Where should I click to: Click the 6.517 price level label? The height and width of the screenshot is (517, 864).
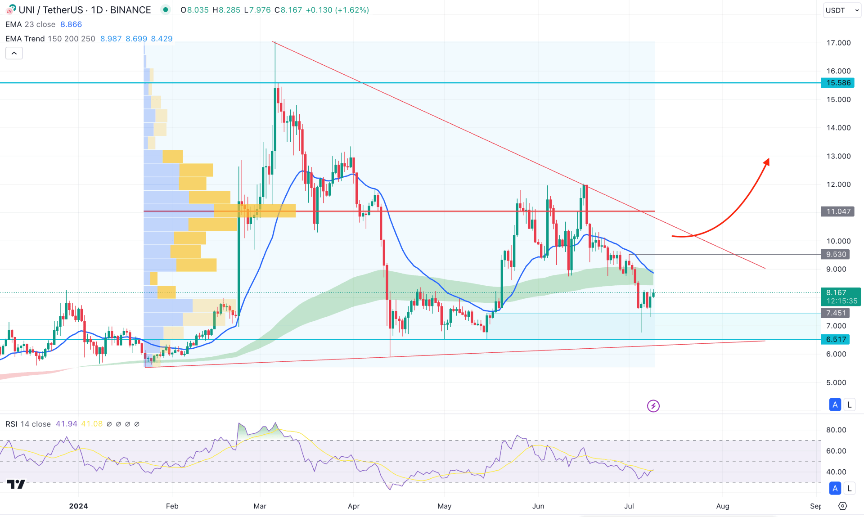(x=835, y=339)
